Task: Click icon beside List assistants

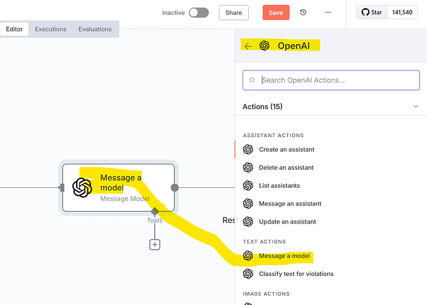Action: click(x=248, y=185)
